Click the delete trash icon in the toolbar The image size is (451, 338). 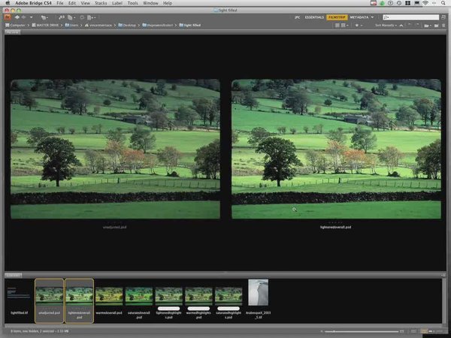pyautogui.click(x=442, y=25)
